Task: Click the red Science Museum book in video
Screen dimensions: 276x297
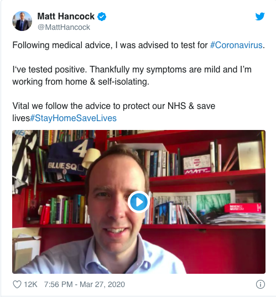Action: point(243,208)
